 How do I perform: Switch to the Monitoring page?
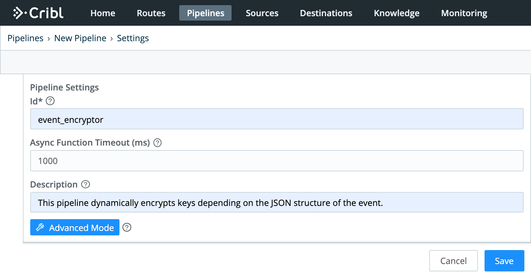point(464,13)
